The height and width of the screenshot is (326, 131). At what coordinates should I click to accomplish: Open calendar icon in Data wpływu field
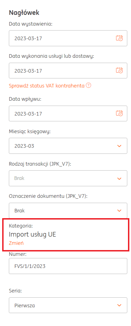(x=119, y=113)
